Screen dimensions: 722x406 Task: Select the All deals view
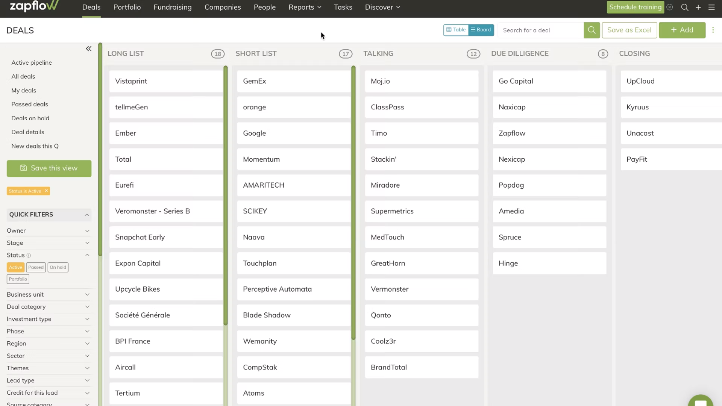tap(23, 76)
